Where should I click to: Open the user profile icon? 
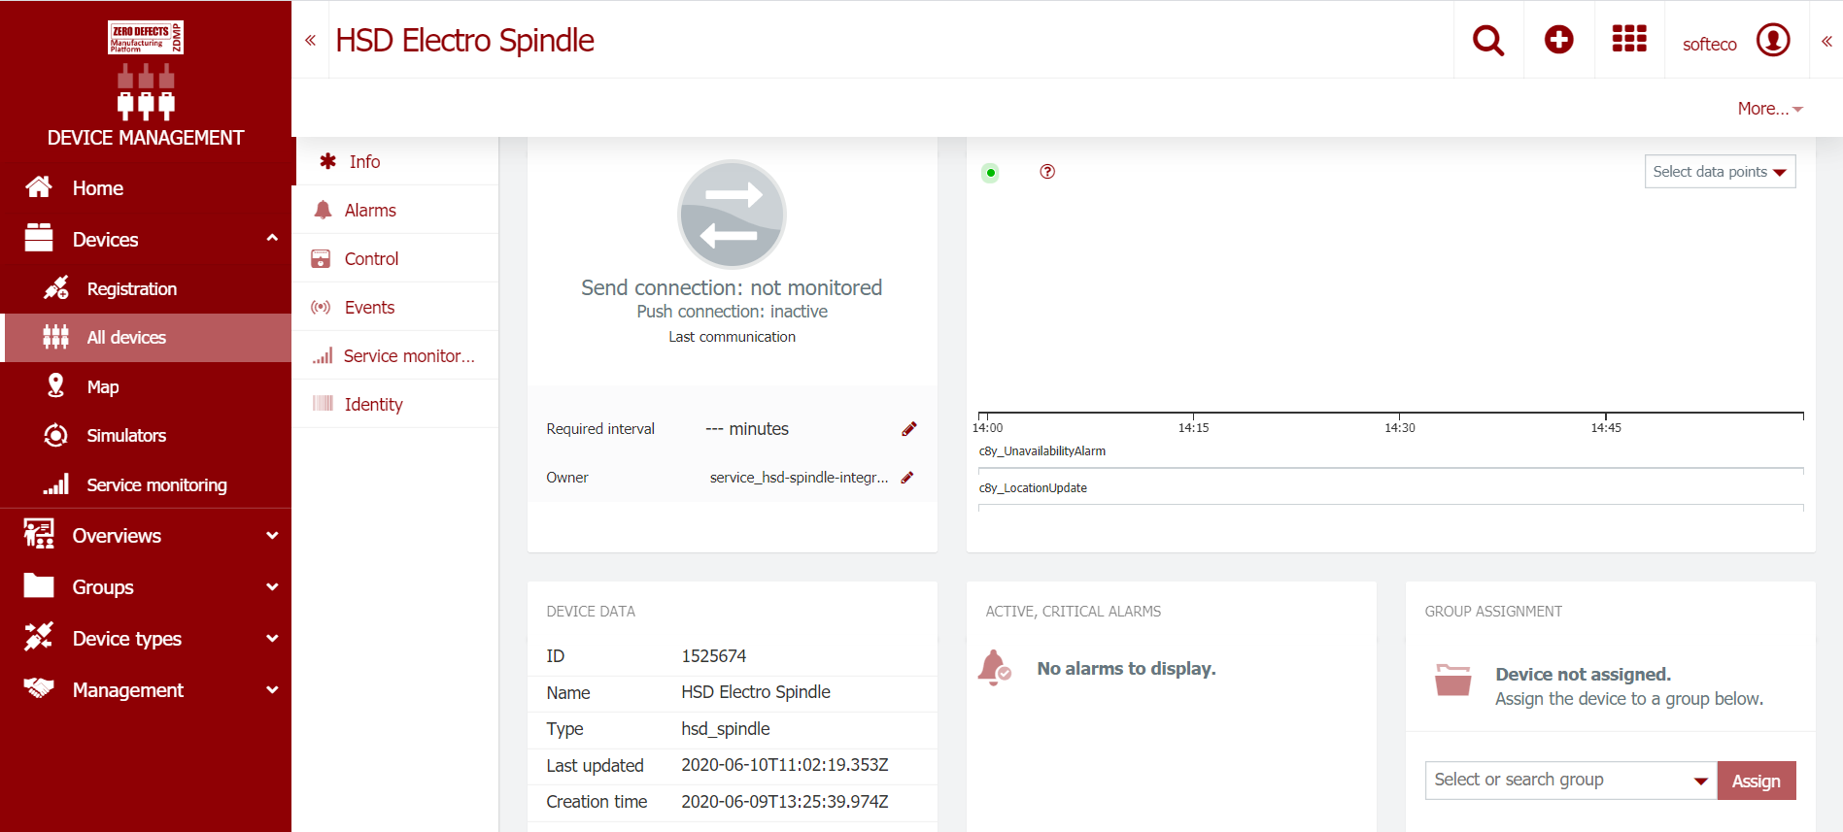click(1773, 40)
